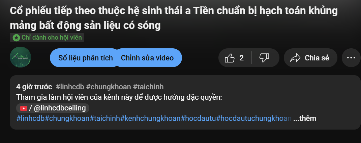The height and width of the screenshot is (143, 361).
Task: Click the blue #chungkhoan hashtag link
Action: (x=67, y=118)
